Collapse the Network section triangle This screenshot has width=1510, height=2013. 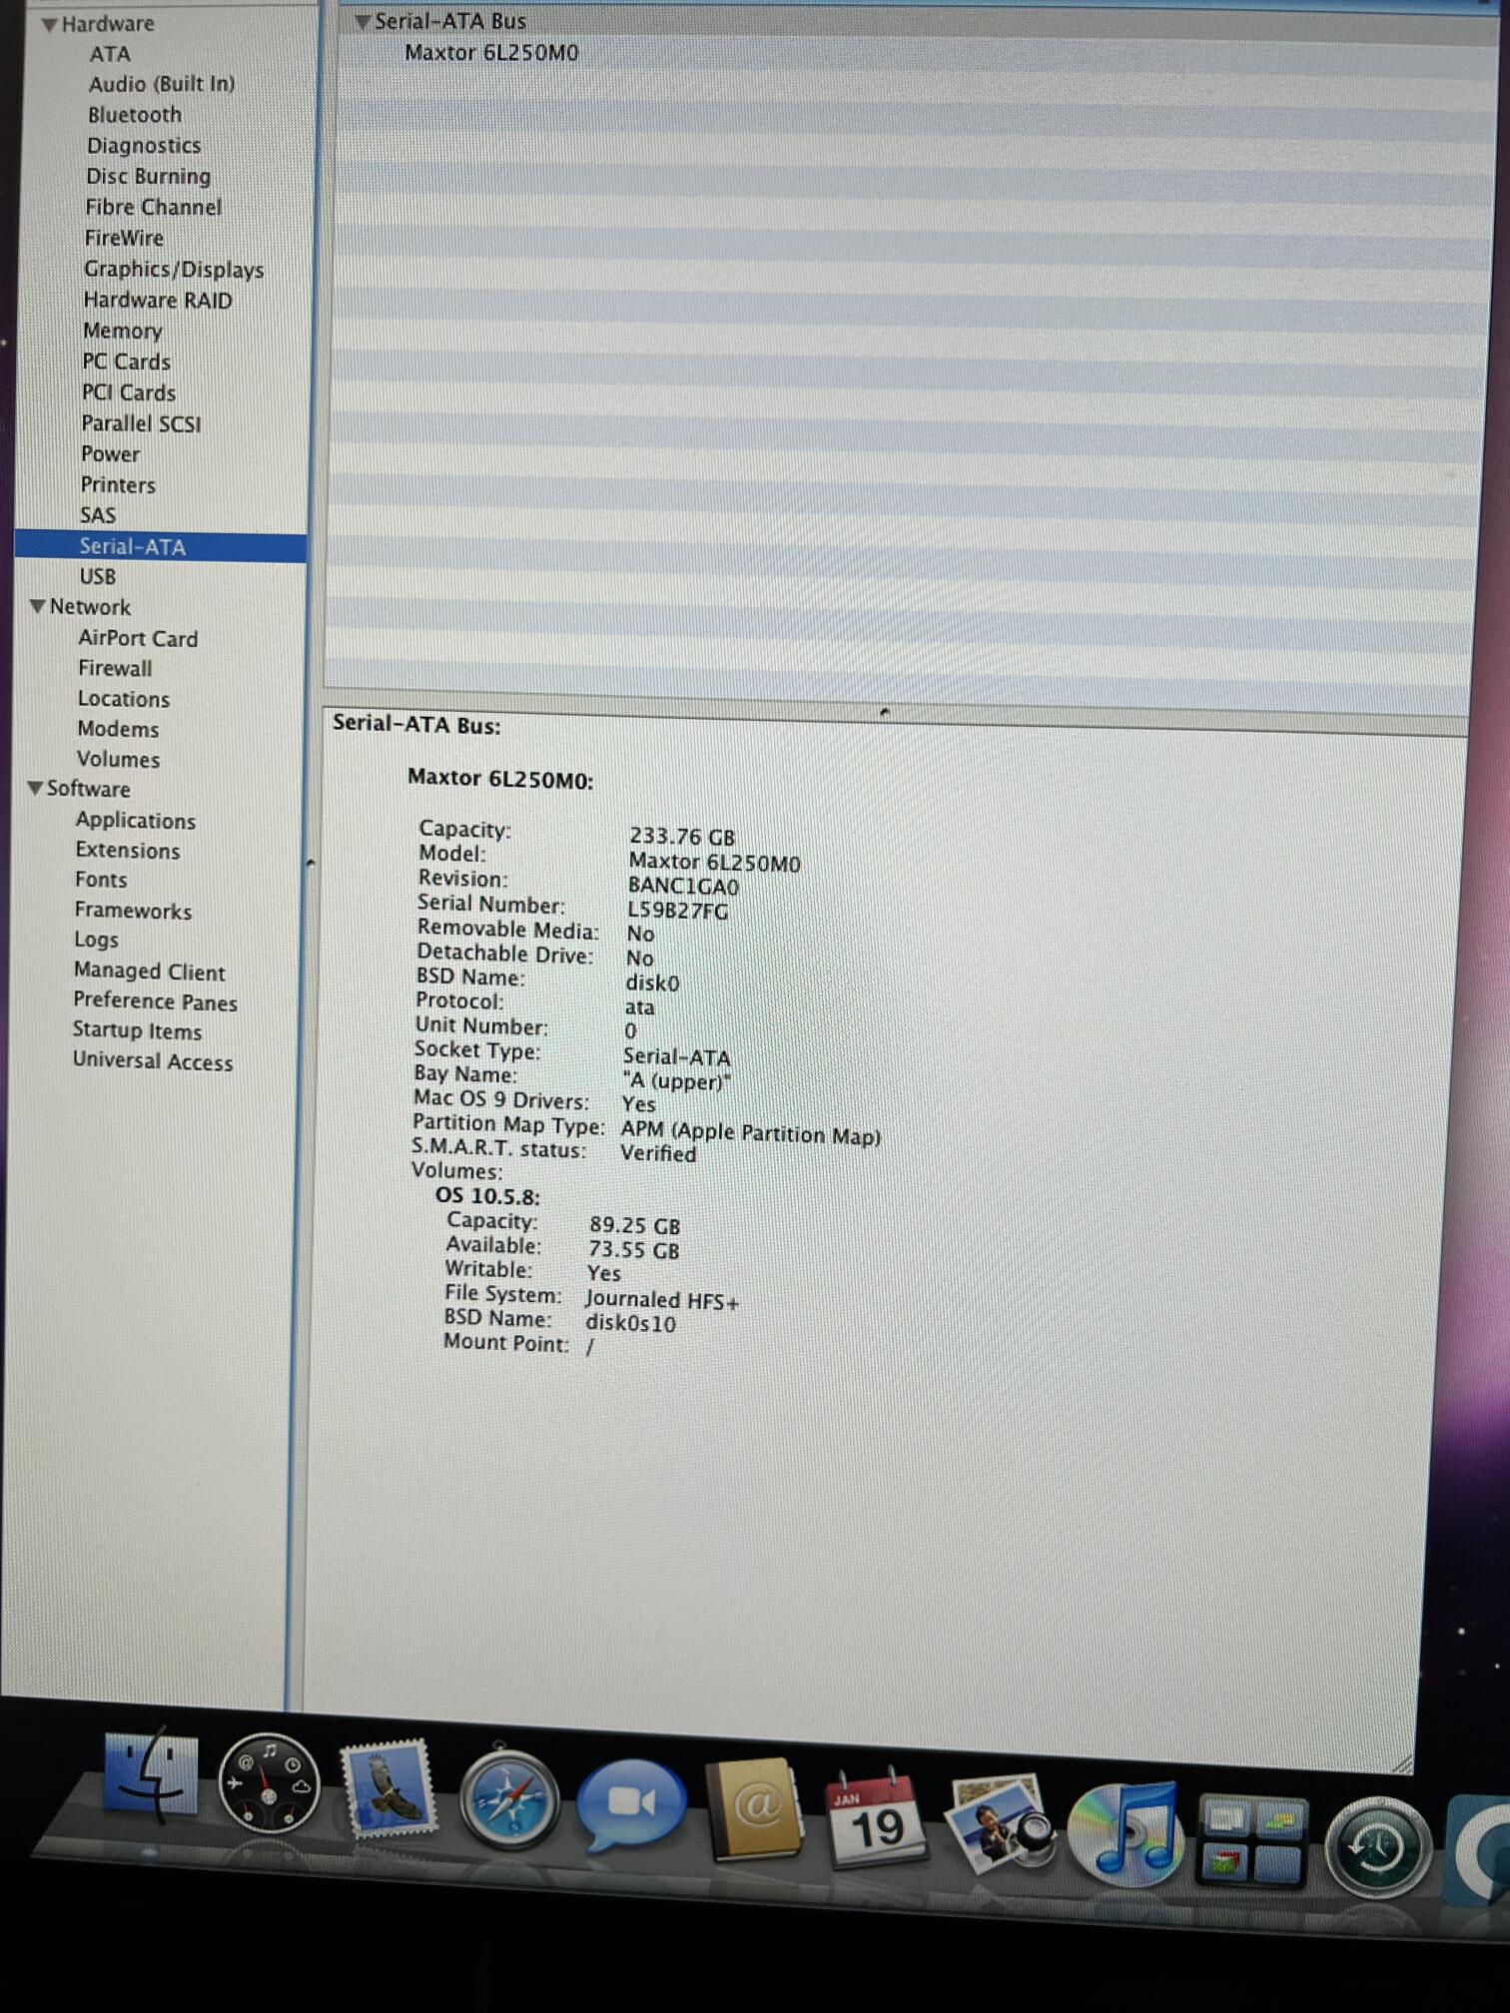coord(38,606)
